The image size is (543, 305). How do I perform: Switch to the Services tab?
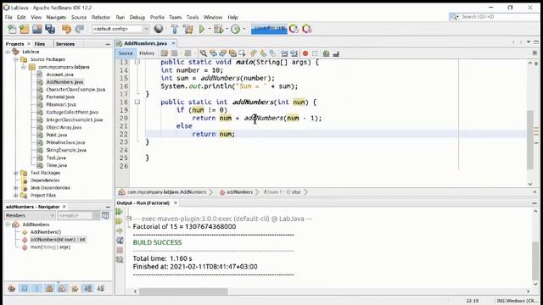click(65, 44)
